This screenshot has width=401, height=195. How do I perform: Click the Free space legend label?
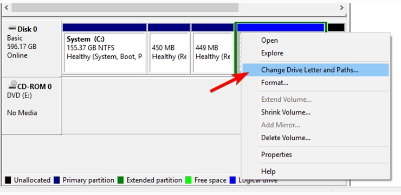pyautogui.click(x=210, y=180)
